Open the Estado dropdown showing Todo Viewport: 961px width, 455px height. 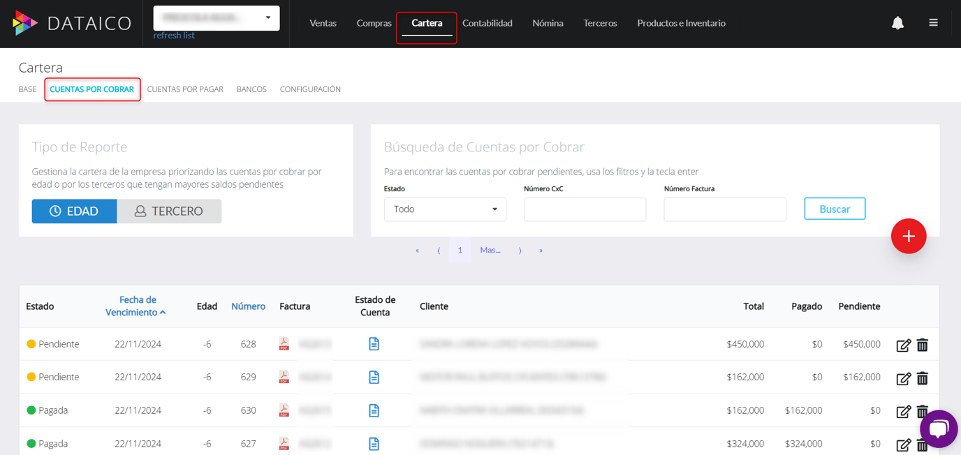(445, 209)
